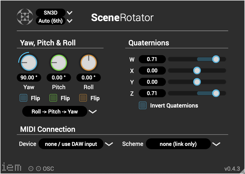Toggle the Pitch Flip checkbox
The height and width of the screenshot is (174, 245).
pos(53,98)
